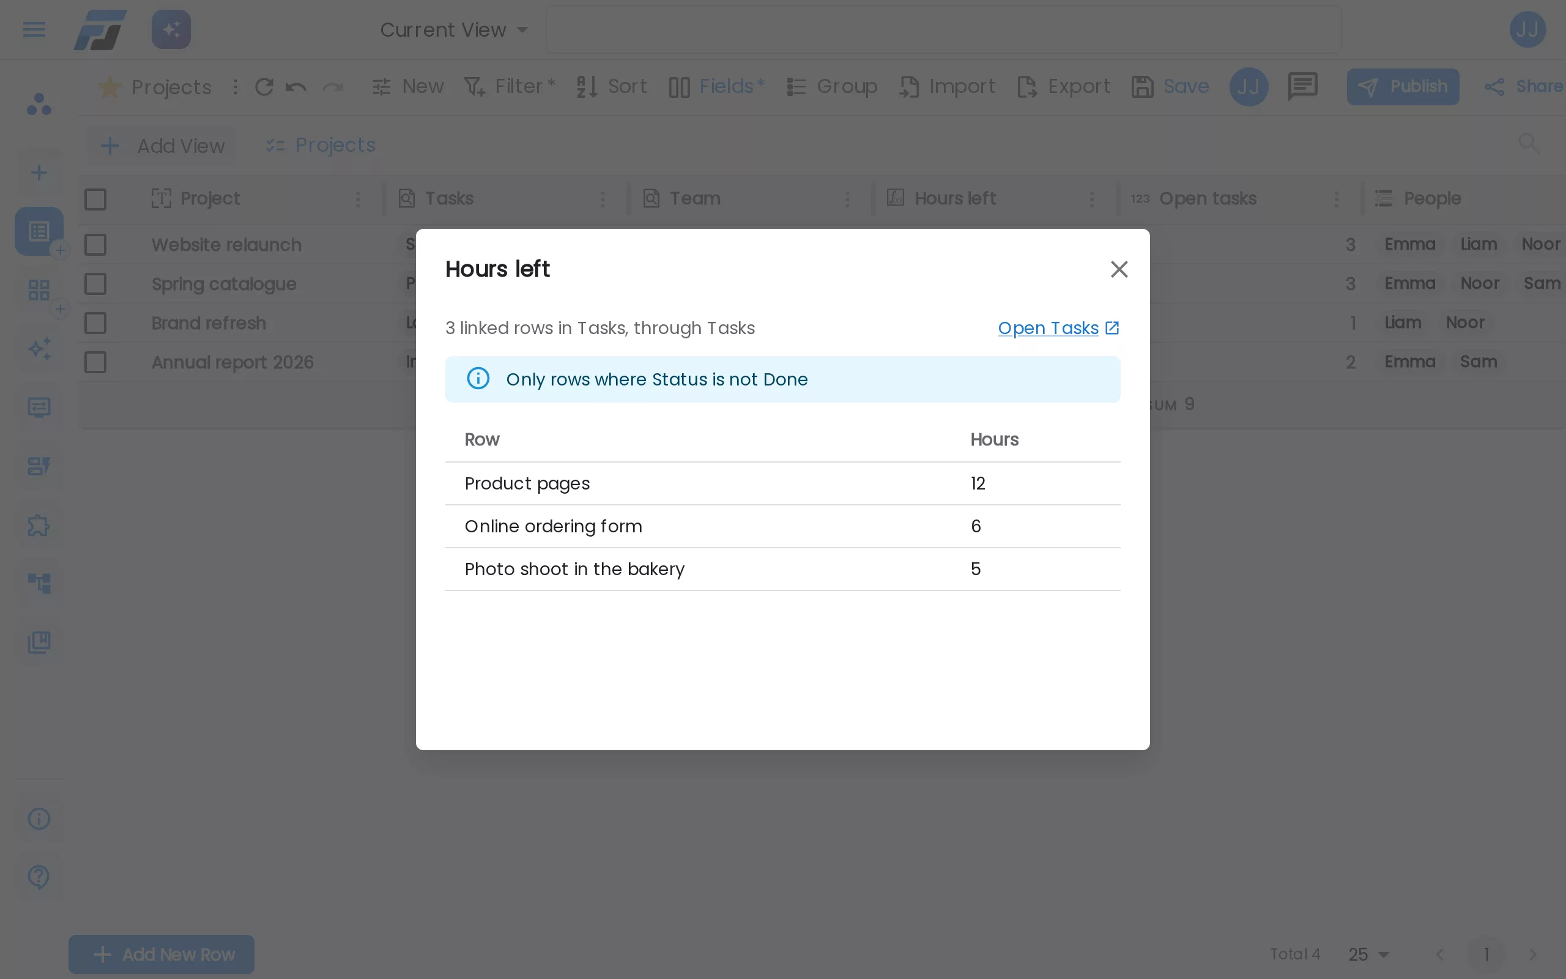Open the Sort options
The image size is (1566, 979).
click(612, 87)
